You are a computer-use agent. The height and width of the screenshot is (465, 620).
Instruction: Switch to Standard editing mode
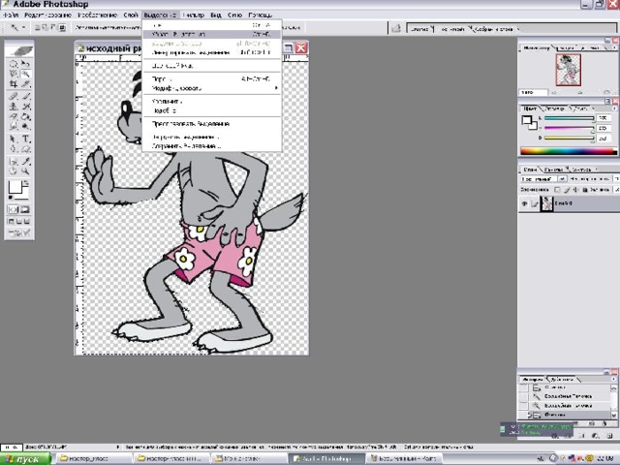point(13,209)
